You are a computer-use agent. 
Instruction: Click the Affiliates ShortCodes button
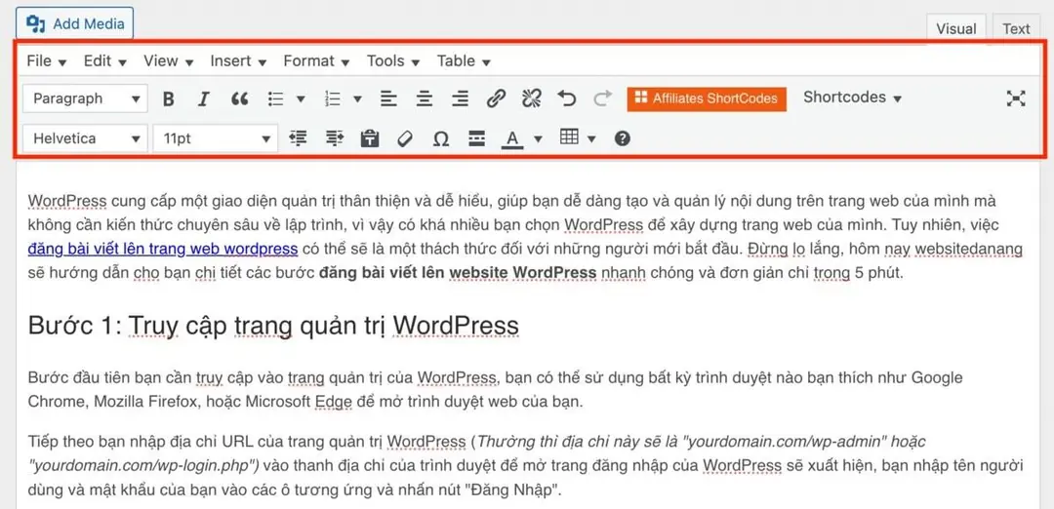(x=707, y=98)
